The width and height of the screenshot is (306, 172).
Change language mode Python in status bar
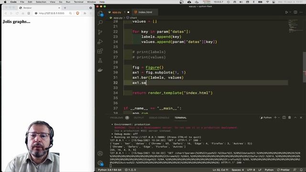pyautogui.click(x=269, y=170)
